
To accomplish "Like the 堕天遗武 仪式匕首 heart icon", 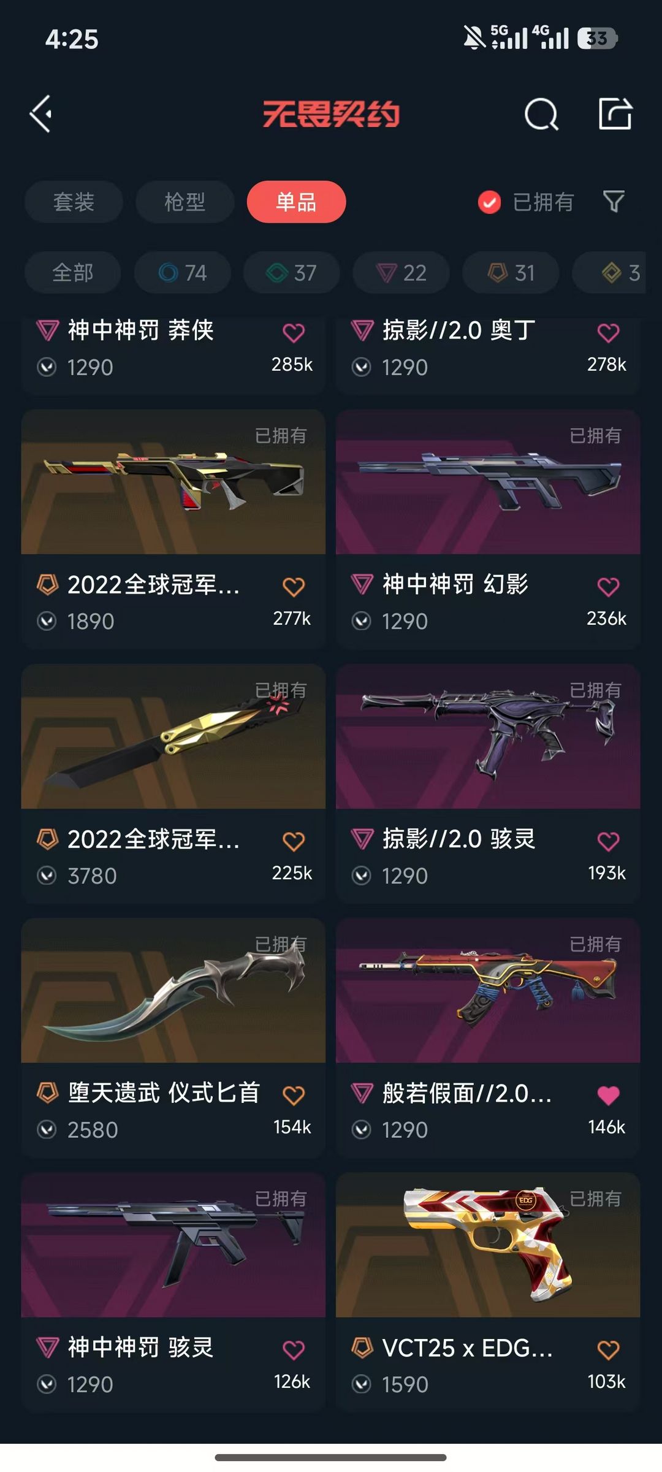I will pyautogui.click(x=294, y=1096).
